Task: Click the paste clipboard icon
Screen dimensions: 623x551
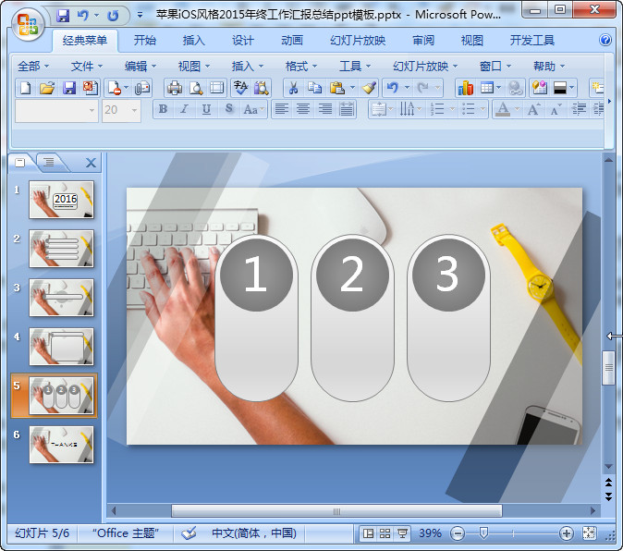Action: tap(337, 88)
